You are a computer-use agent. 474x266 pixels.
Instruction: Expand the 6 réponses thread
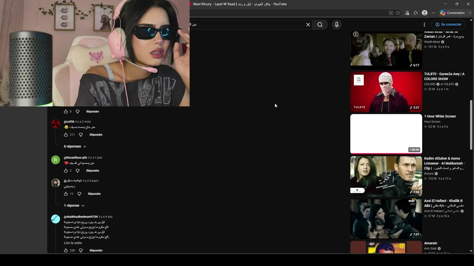(x=75, y=147)
